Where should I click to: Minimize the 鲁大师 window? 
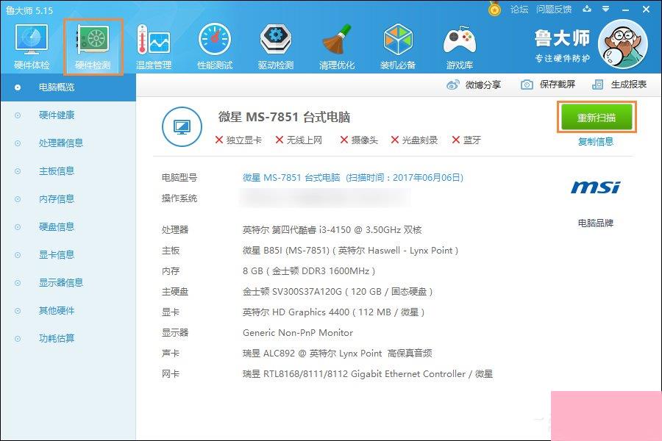[626, 10]
